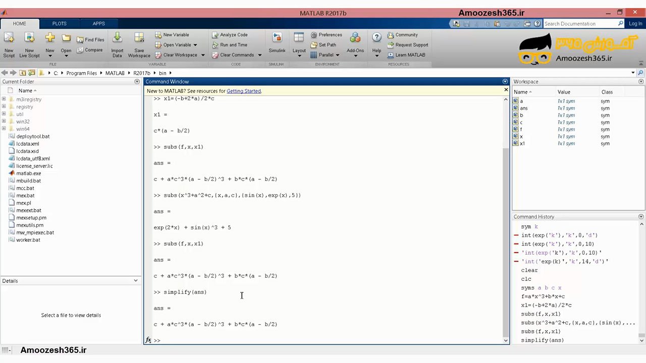Collapse the Details panel
The width and height of the screenshot is (646, 363).
click(136, 281)
